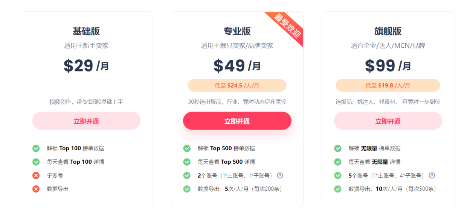Select the 基础版 plan title
The height and width of the screenshot is (216, 464).
coord(86,31)
